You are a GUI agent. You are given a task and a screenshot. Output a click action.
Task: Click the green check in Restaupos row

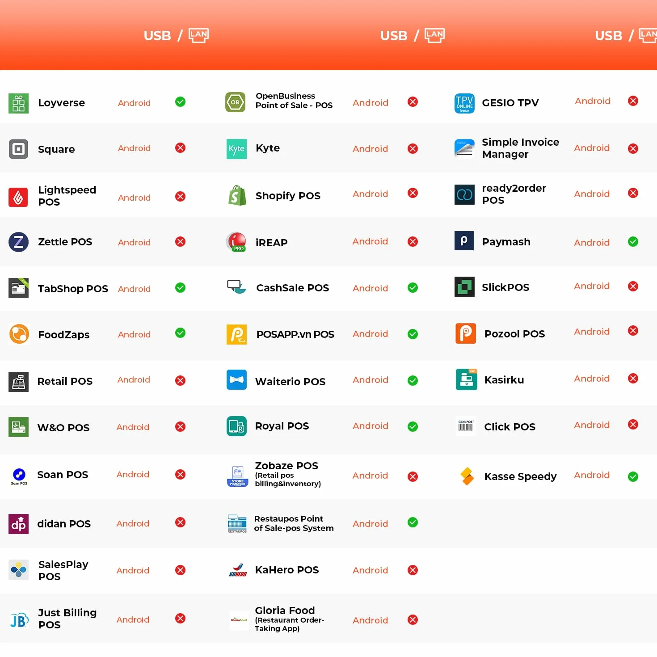[x=413, y=522]
